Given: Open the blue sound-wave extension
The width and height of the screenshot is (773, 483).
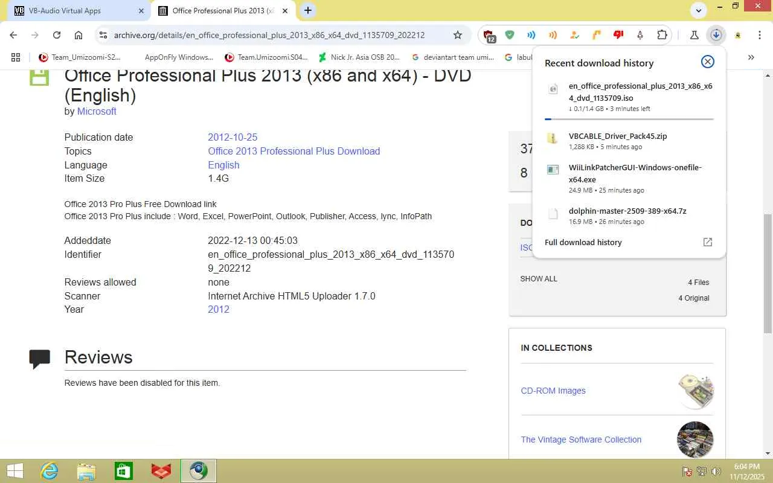Looking at the screenshot, I should (x=531, y=35).
